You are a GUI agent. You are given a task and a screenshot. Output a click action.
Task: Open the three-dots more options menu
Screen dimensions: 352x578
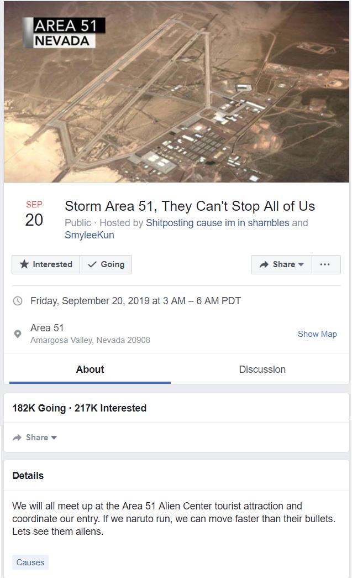coord(325,264)
